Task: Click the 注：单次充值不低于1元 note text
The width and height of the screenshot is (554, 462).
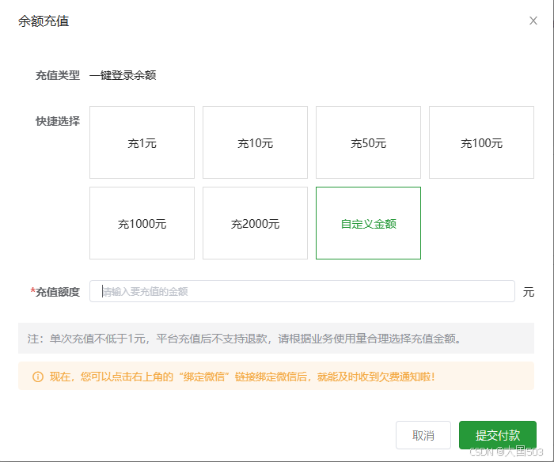Action: point(245,339)
